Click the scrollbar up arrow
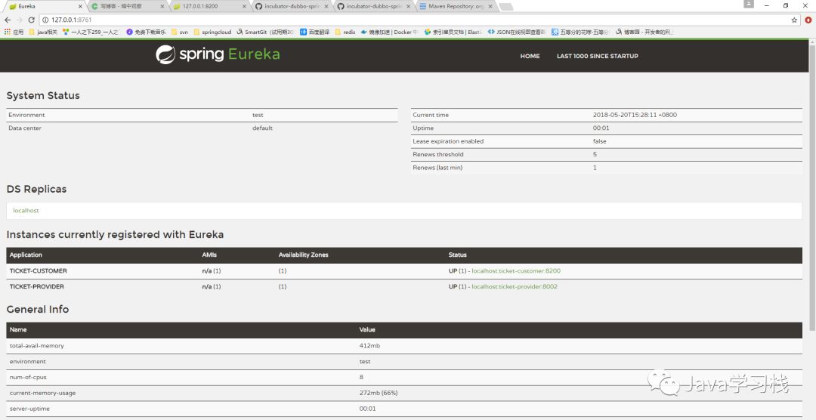816x420 pixels. coord(811,42)
